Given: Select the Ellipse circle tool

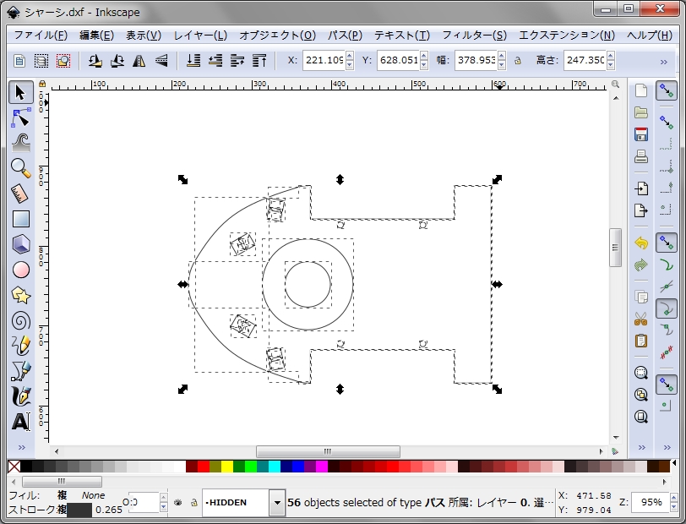Looking at the screenshot, I should (20, 270).
